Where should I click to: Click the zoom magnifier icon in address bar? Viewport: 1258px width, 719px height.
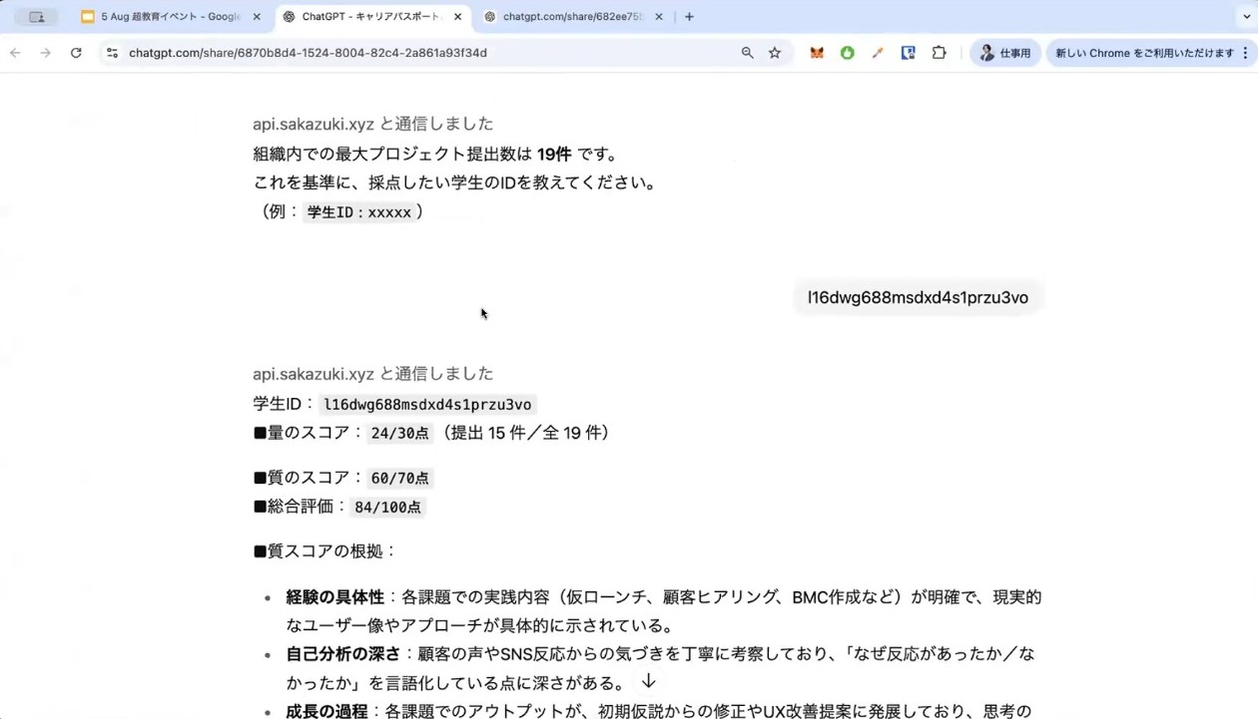747,53
